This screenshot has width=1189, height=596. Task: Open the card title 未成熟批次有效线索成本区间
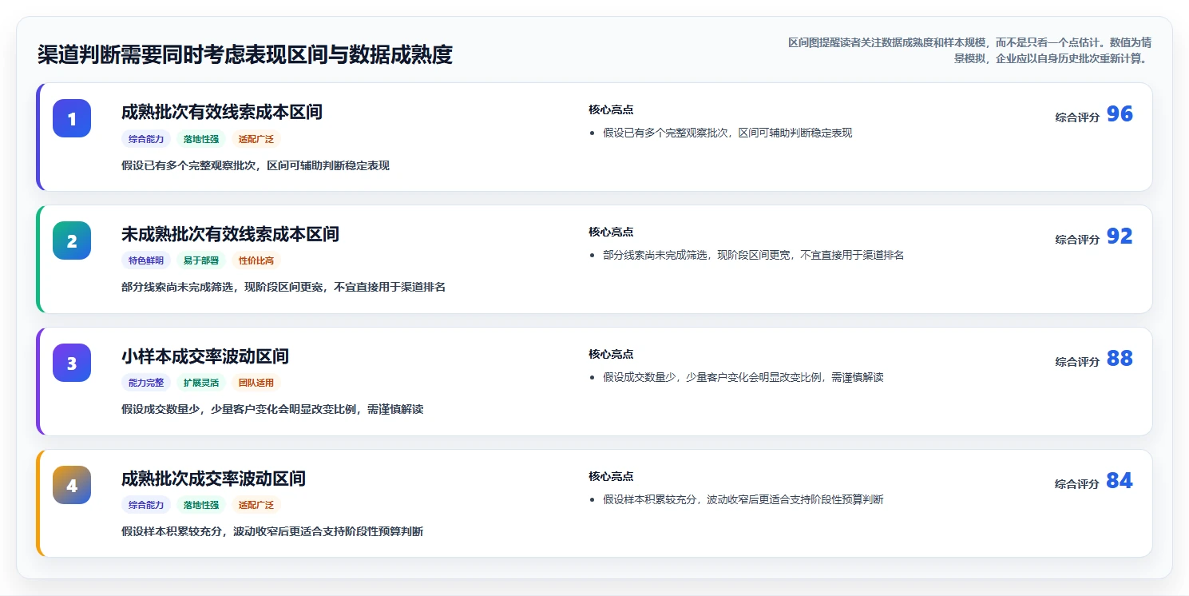(x=230, y=234)
